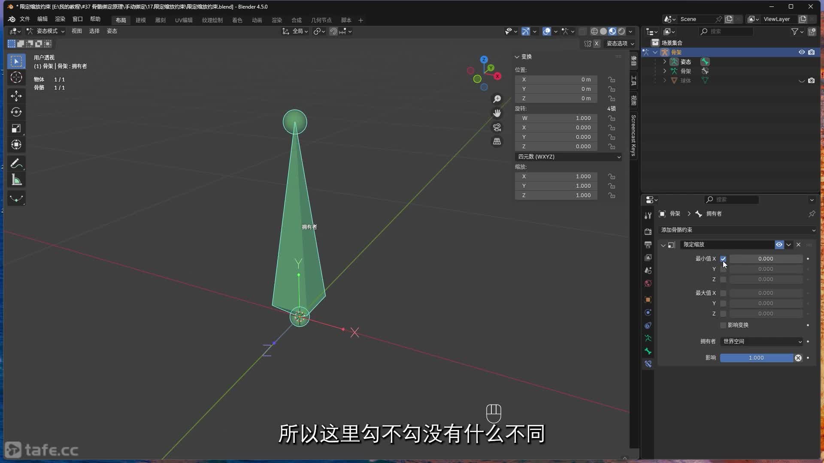Activate the 3D Cursor tool

pyautogui.click(x=16, y=78)
